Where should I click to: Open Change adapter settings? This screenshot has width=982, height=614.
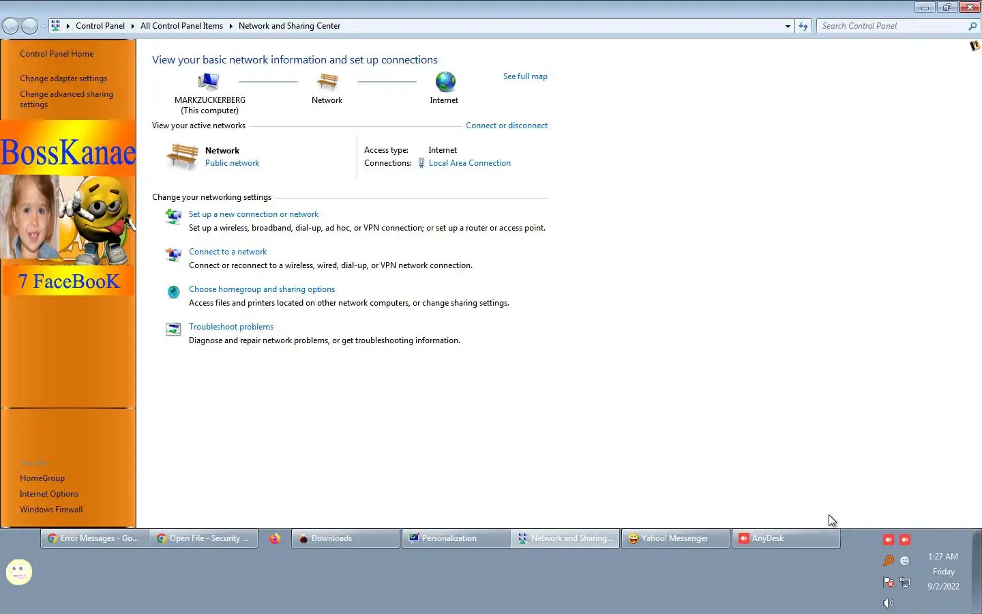(x=63, y=78)
